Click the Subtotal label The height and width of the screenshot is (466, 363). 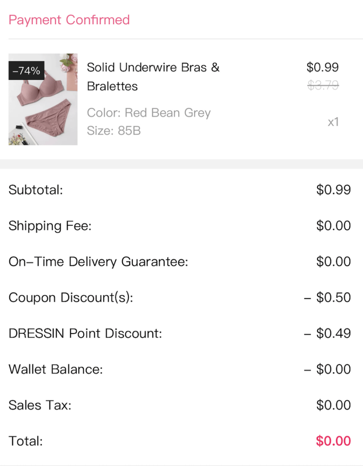(x=35, y=190)
